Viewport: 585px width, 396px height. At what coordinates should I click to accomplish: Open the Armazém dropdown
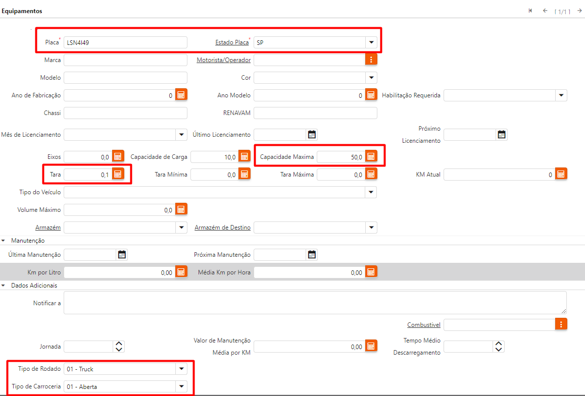tap(181, 227)
